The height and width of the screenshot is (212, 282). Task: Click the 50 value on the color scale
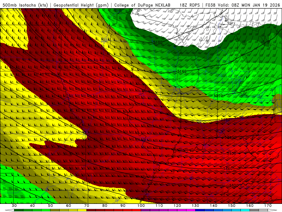(x=50, y=206)
